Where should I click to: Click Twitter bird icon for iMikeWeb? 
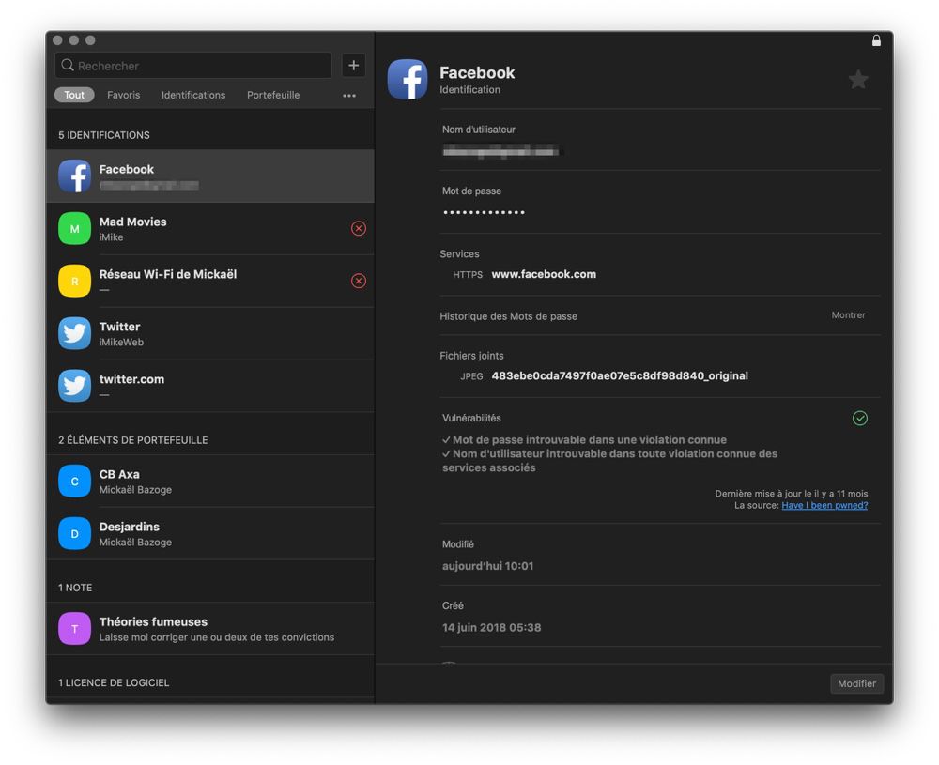[75, 333]
